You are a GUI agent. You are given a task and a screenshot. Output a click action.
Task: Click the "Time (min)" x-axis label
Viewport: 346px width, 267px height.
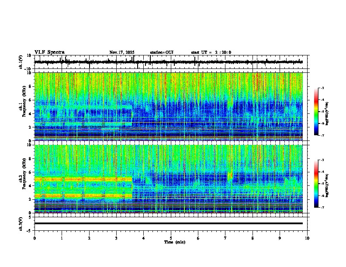pyautogui.click(x=175, y=242)
